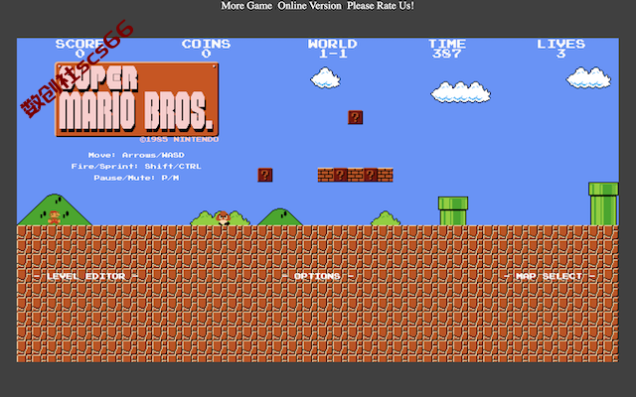Click the LIVES counter
636x397 pixels.
pyautogui.click(x=560, y=49)
